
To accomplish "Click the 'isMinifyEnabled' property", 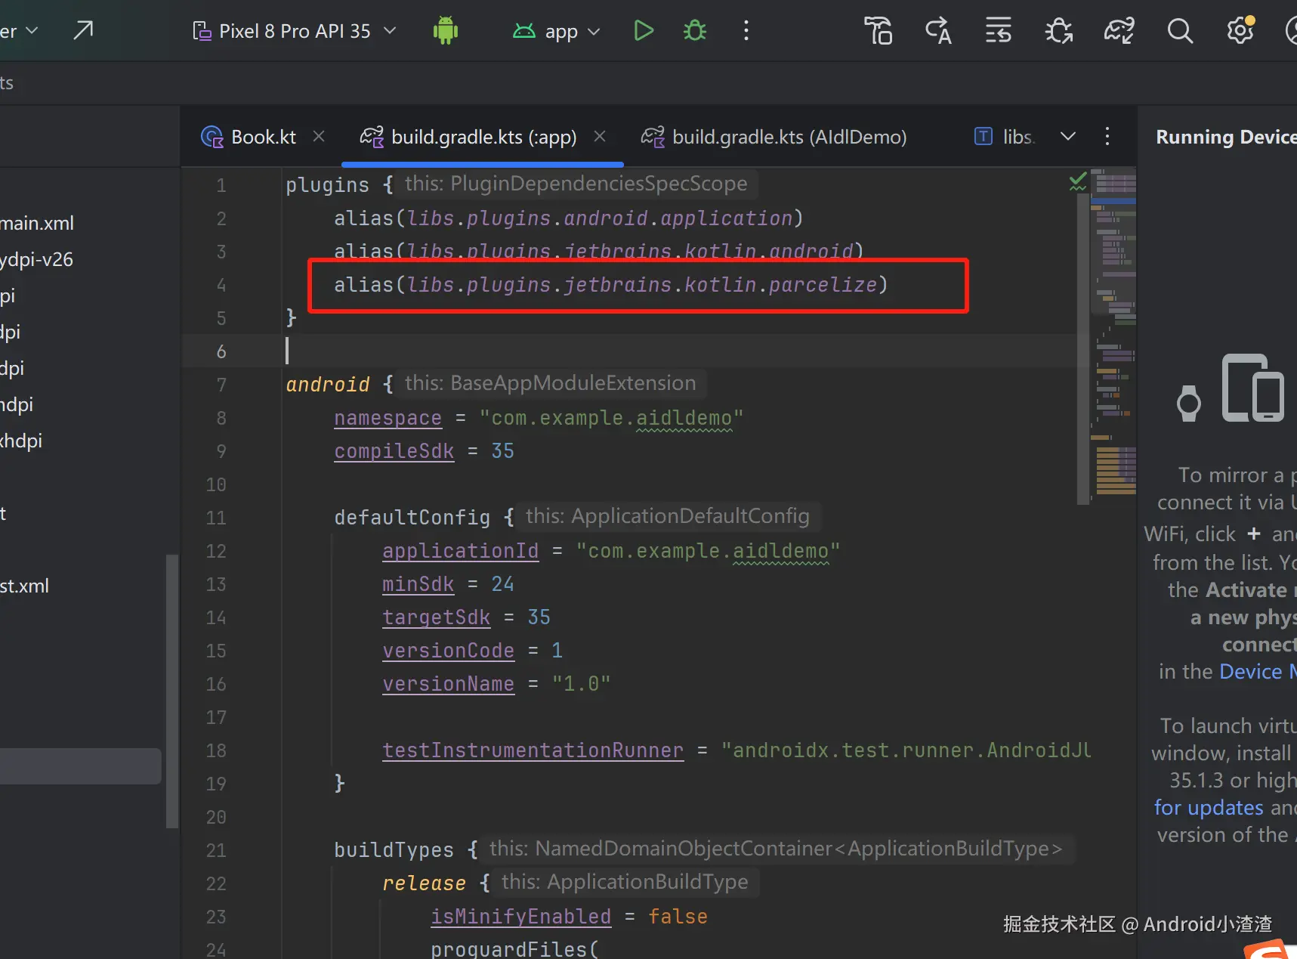I will [520, 917].
